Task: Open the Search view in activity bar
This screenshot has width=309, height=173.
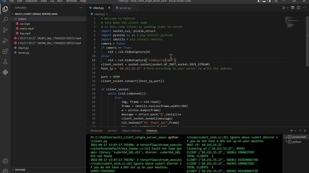Action: (x=5, y=19)
